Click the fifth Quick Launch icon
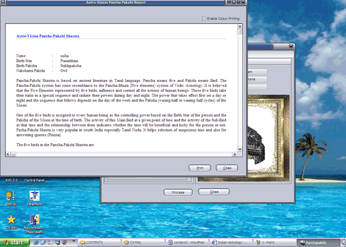The image size is (346, 247). [64, 243]
